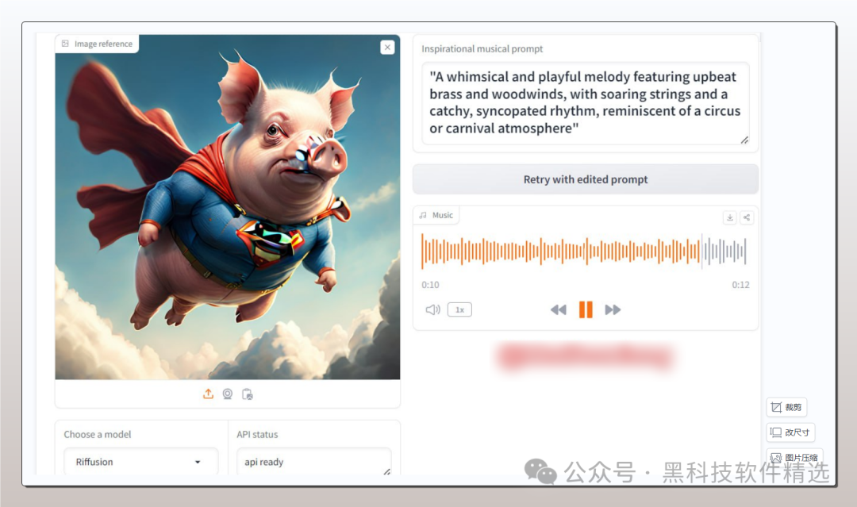
Task: Click the share audio icon
Action: click(x=747, y=217)
